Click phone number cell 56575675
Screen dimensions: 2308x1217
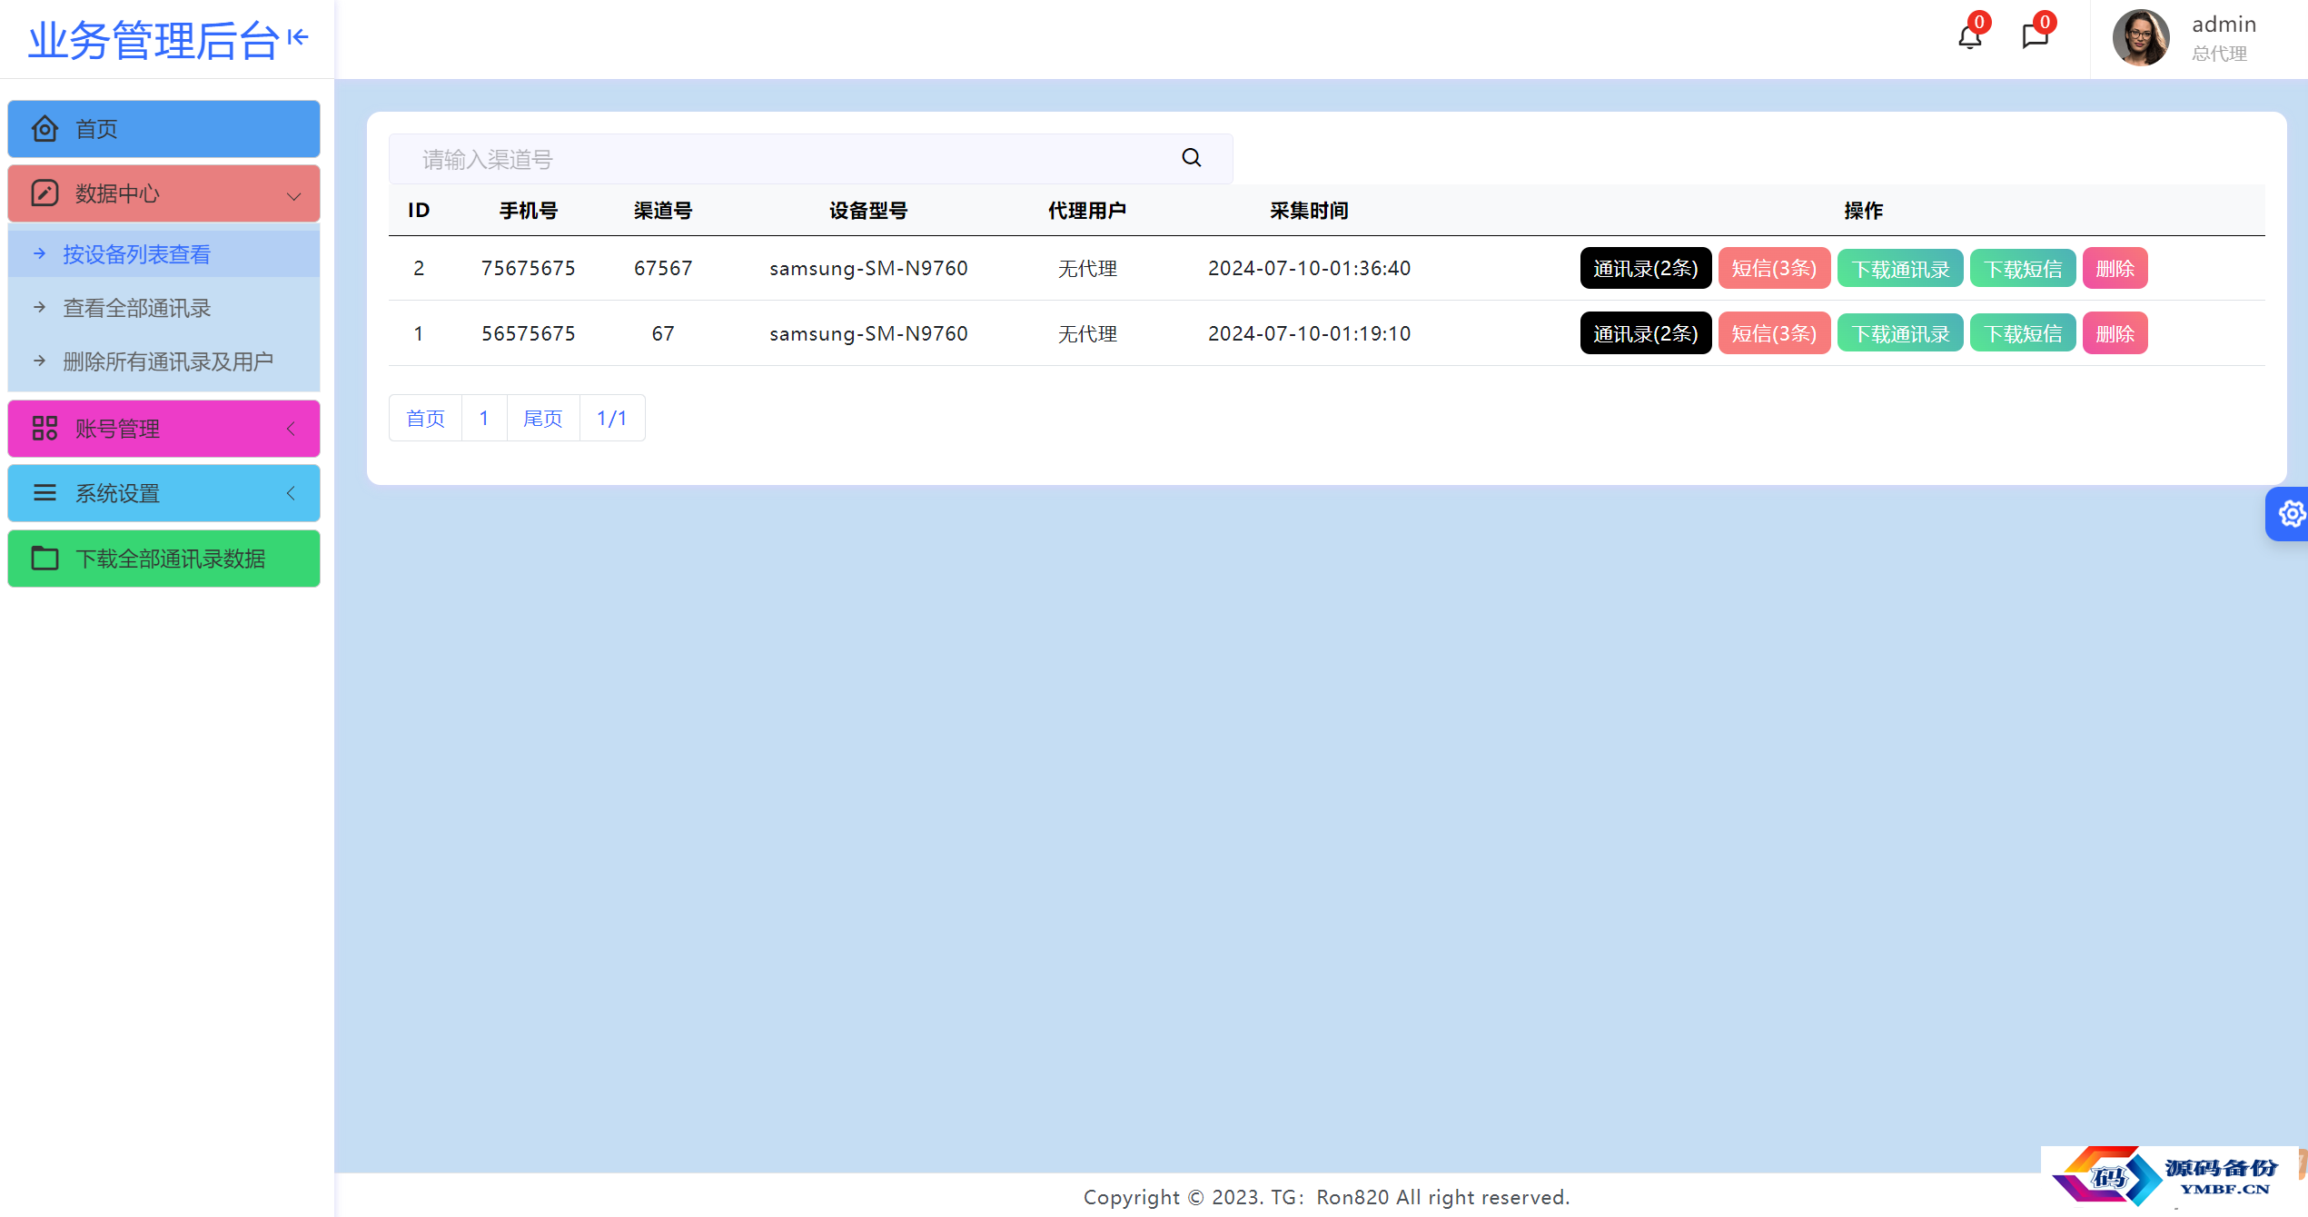pyautogui.click(x=528, y=333)
